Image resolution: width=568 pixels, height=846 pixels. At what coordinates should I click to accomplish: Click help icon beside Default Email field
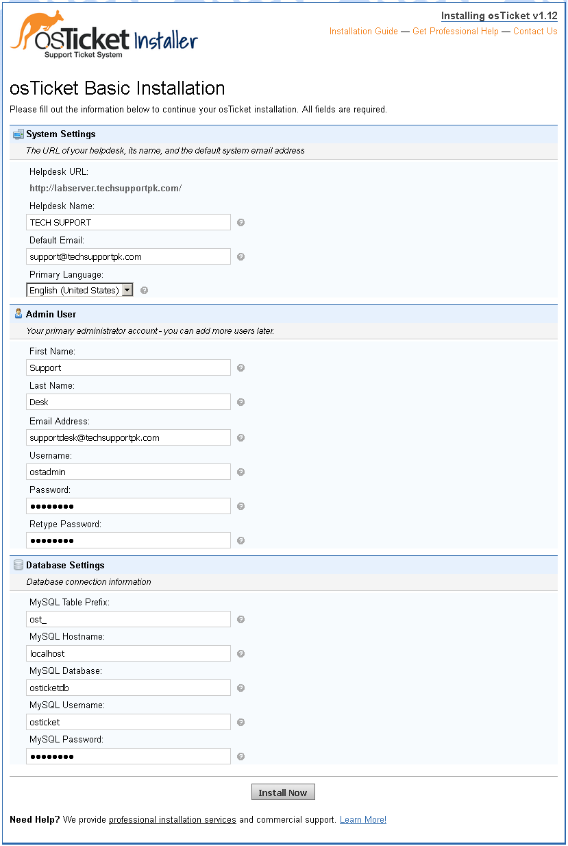click(240, 257)
